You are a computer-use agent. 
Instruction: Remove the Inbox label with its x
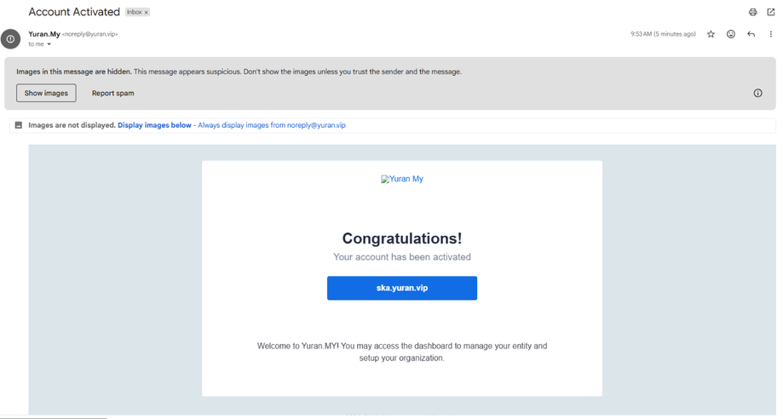coord(147,13)
